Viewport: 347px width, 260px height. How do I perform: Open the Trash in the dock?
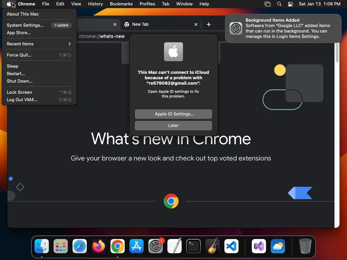[x=305, y=246]
